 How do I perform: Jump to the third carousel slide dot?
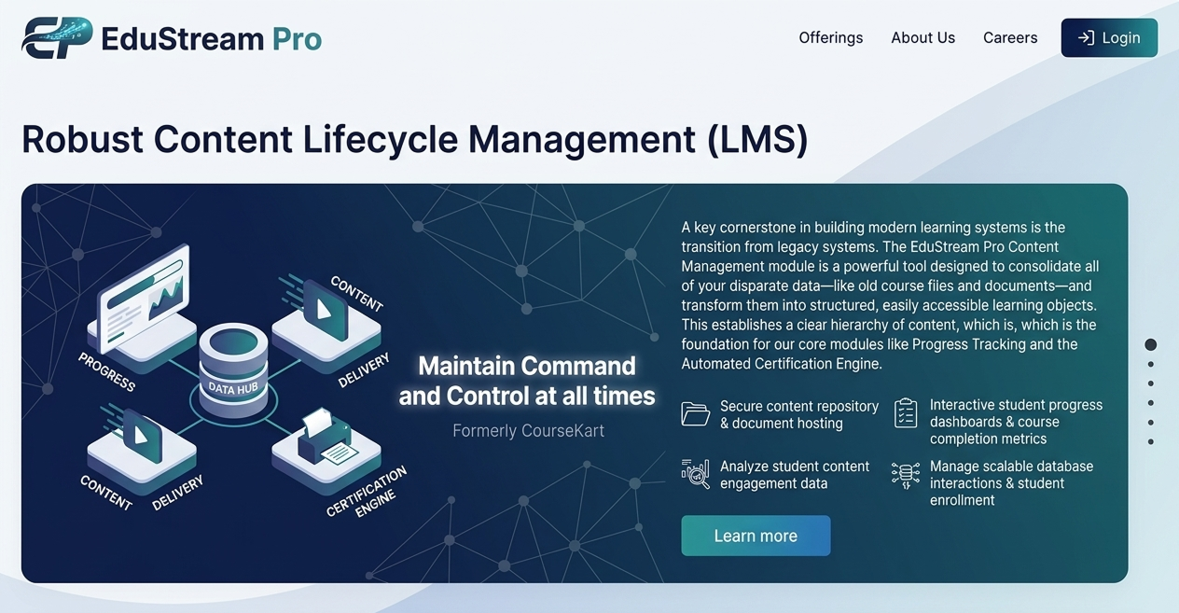point(1151,383)
